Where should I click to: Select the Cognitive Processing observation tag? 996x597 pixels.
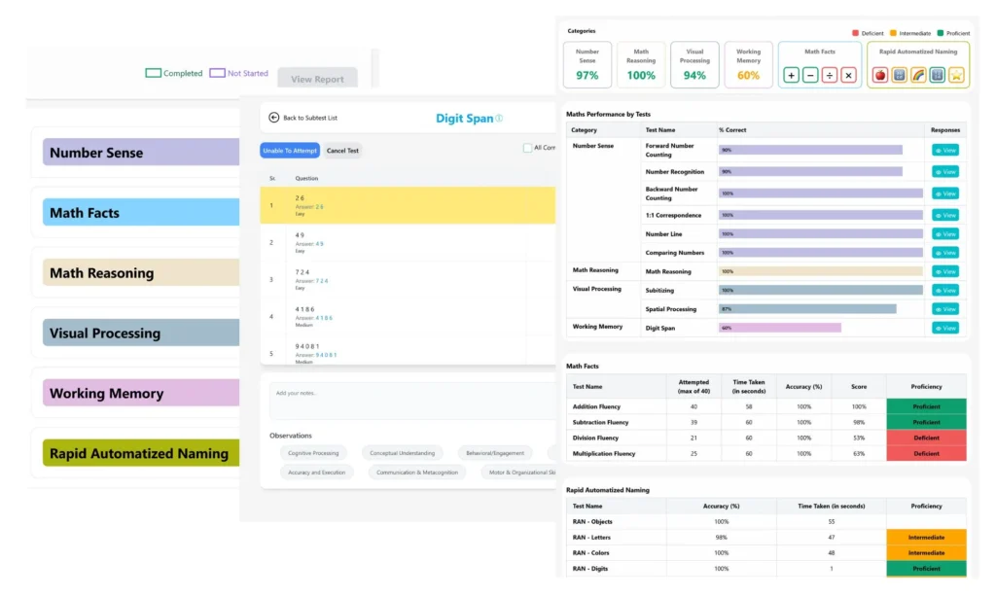313,453
